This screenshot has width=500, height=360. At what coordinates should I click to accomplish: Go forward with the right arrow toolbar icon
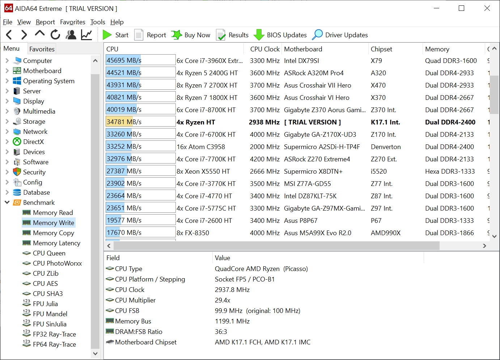[24, 35]
